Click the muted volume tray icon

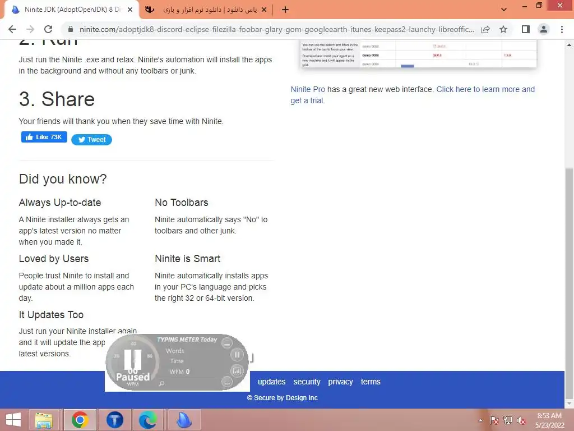coord(521,420)
